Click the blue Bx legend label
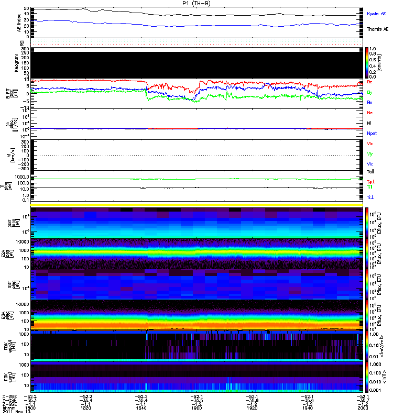The width and height of the screenshot is (393, 419). [370, 103]
